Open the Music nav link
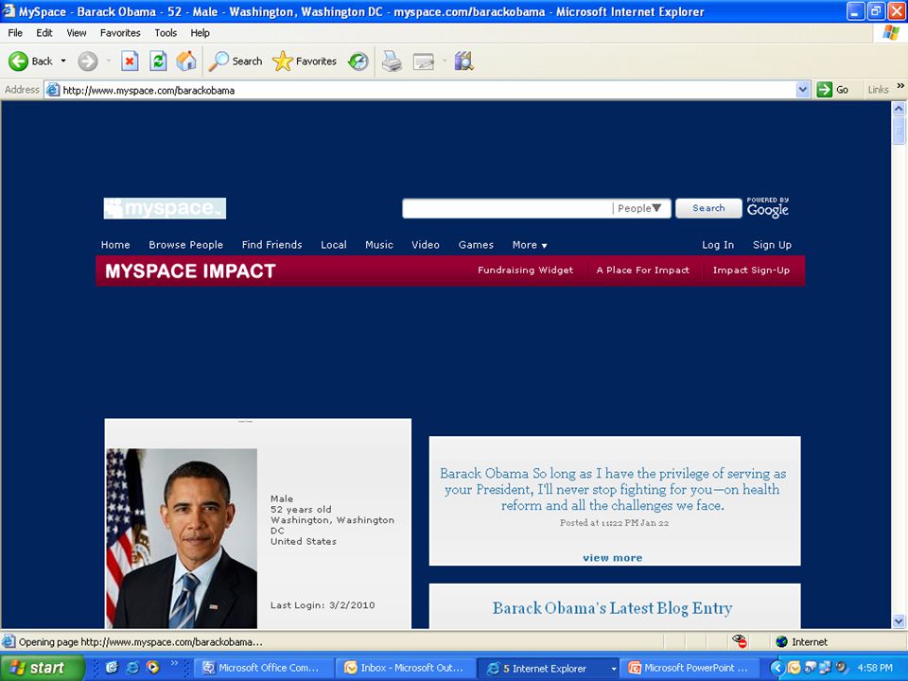Image resolution: width=908 pixels, height=681 pixels. (x=379, y=245)
